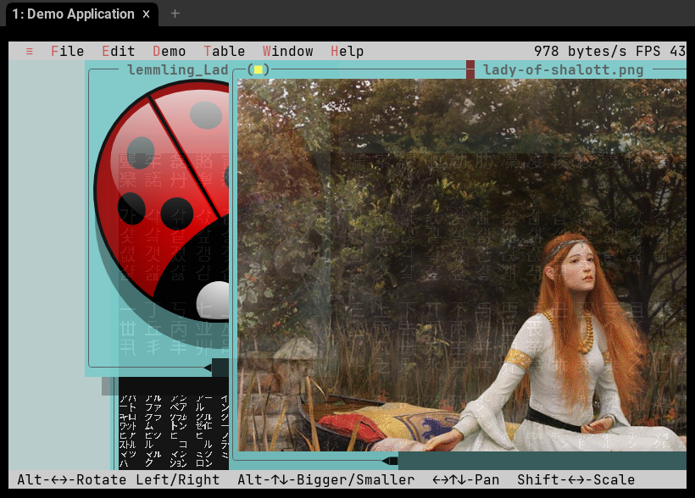
Task: Close the Demo Application tab
Action: (147, 14)
